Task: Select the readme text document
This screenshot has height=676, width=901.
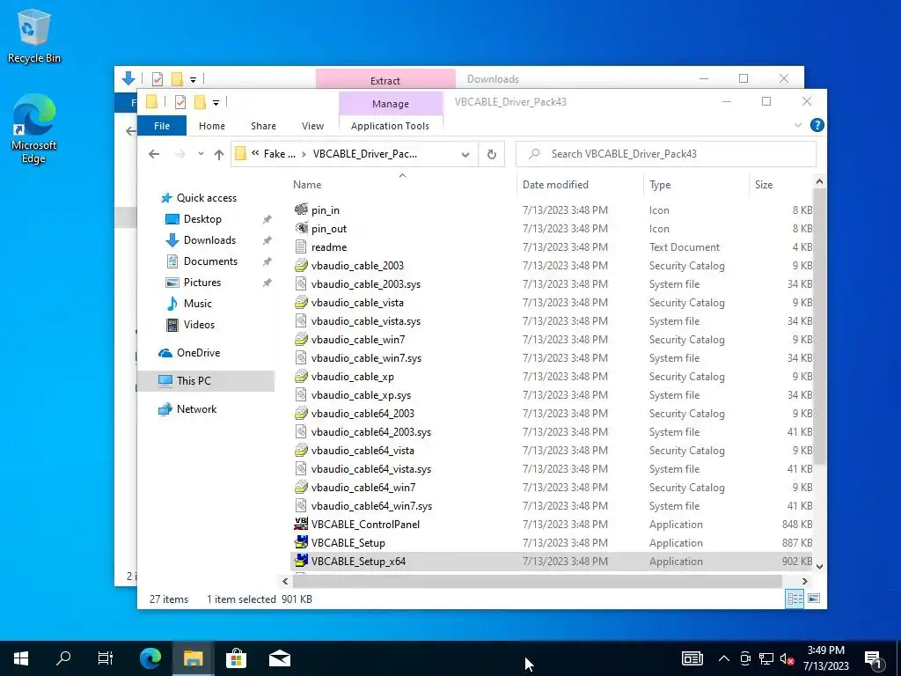Action: [329, 247]
